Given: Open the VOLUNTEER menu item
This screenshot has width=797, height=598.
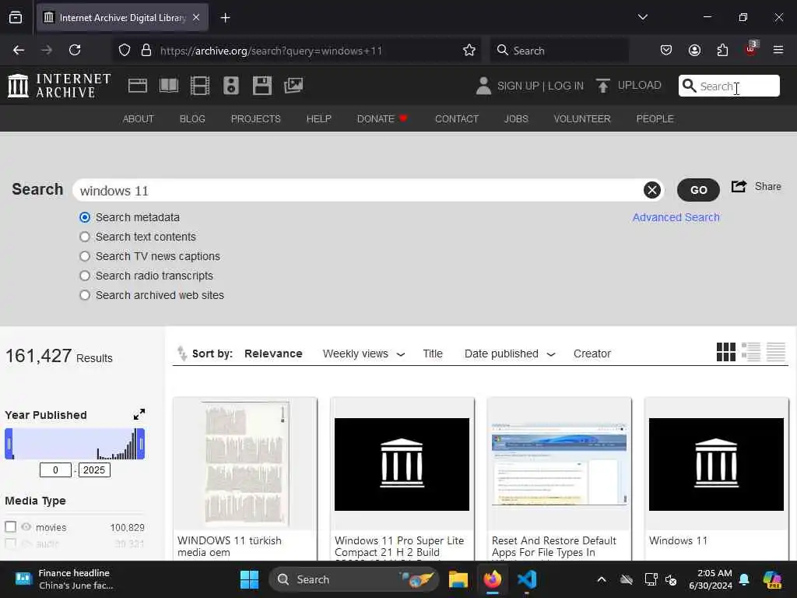Looking at the screenshot, I should point(582,118).
